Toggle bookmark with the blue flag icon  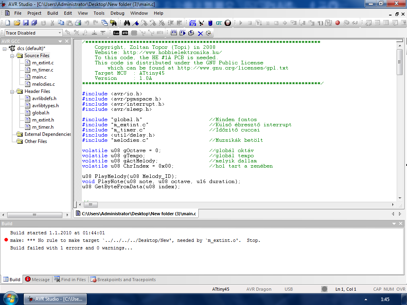(136, 23)
